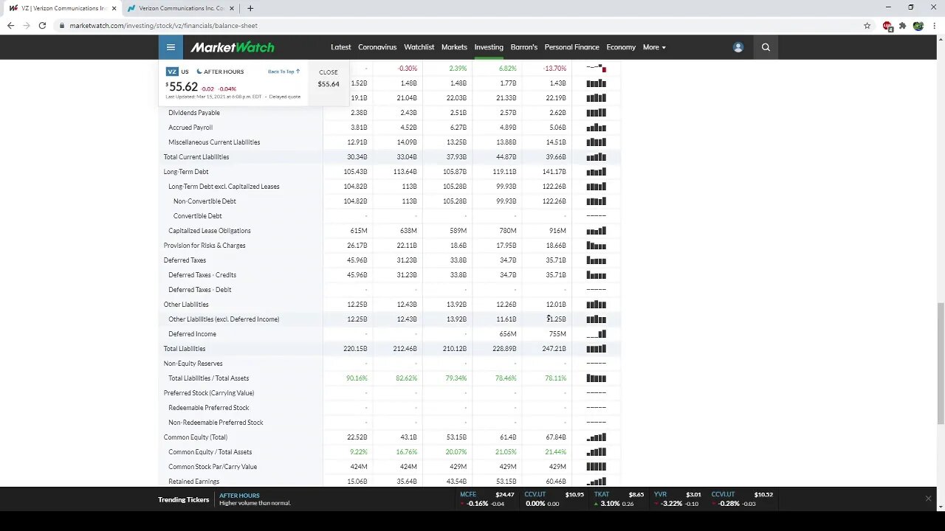
Task: Click the Redeemable Preferred Stock label
Action: (x=209, y=408)
